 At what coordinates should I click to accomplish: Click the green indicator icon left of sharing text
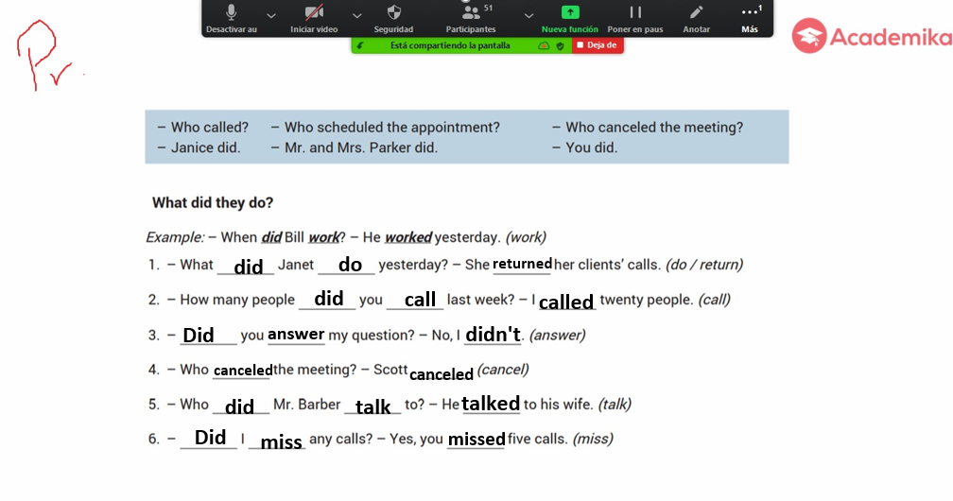(x=360, y=45)
